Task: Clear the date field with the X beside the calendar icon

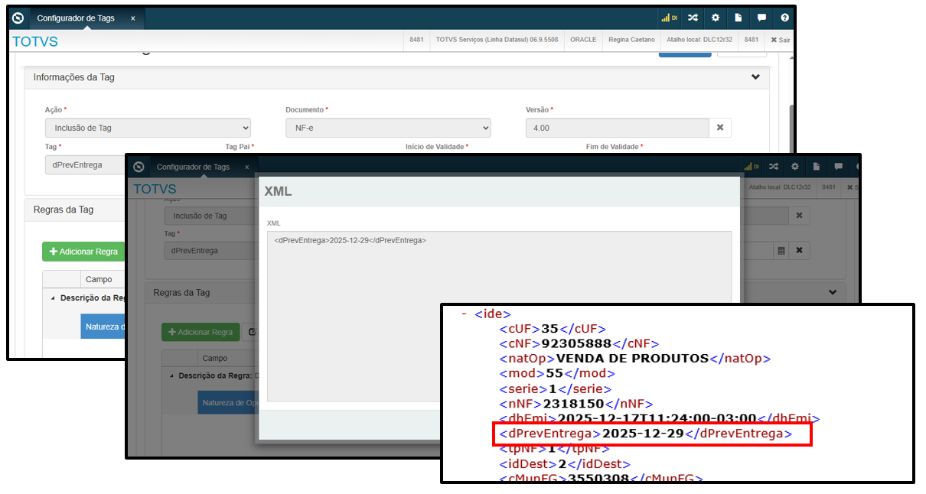Action: 799,250
